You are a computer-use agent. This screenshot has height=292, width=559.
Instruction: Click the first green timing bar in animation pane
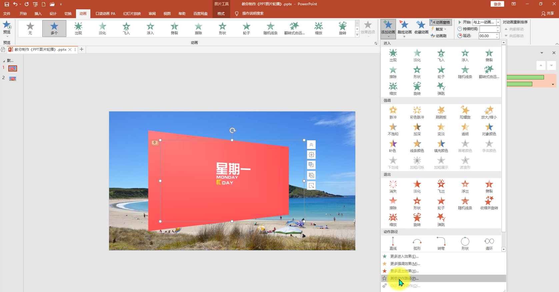point(525,77)
